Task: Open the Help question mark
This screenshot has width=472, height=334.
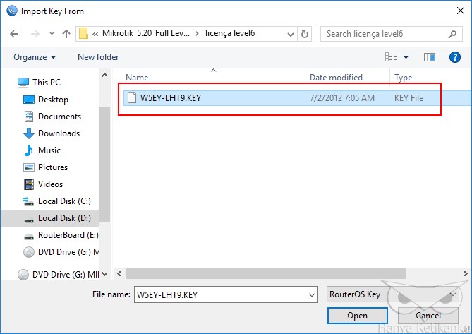Action: (x=455, y=57)
